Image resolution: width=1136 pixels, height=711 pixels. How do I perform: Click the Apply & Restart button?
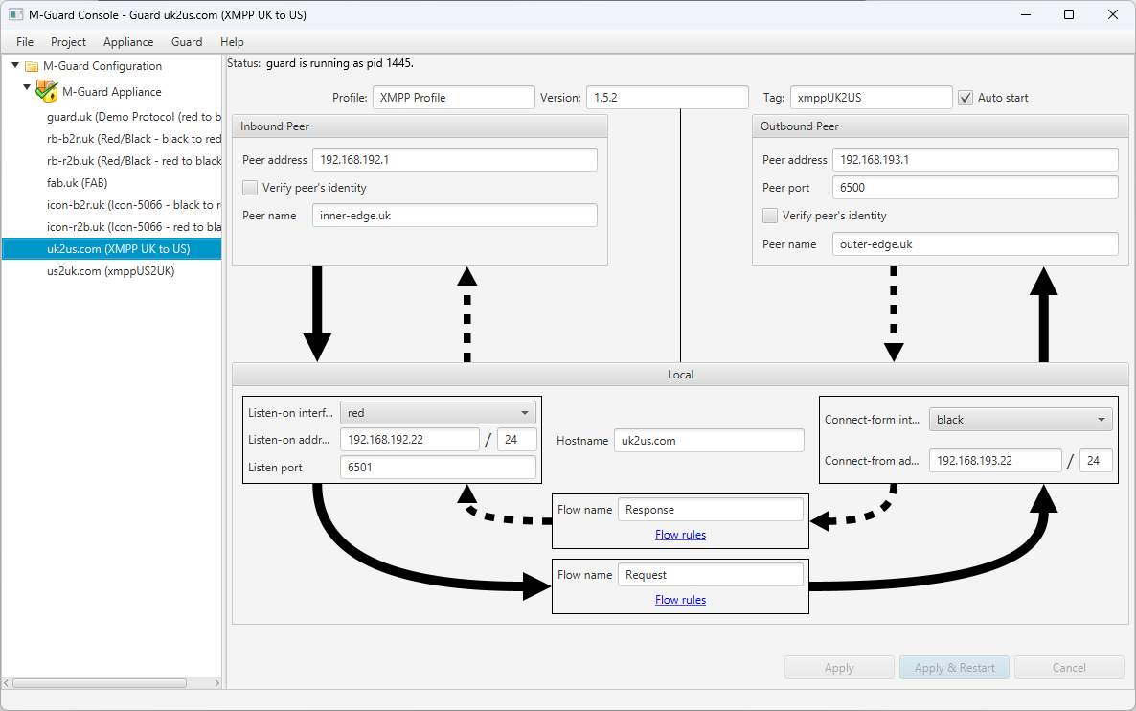click(x=954, y=668)
